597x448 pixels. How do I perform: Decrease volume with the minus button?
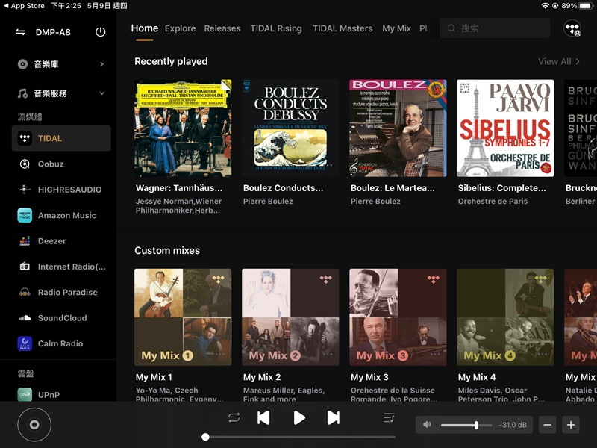tap(547, 425)
